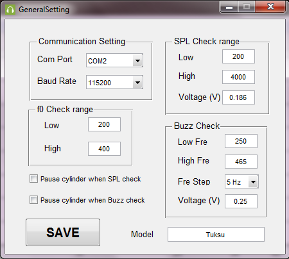Click the SPL Check range High field
The width and height of the screenshot is (289, 259).
238,77
